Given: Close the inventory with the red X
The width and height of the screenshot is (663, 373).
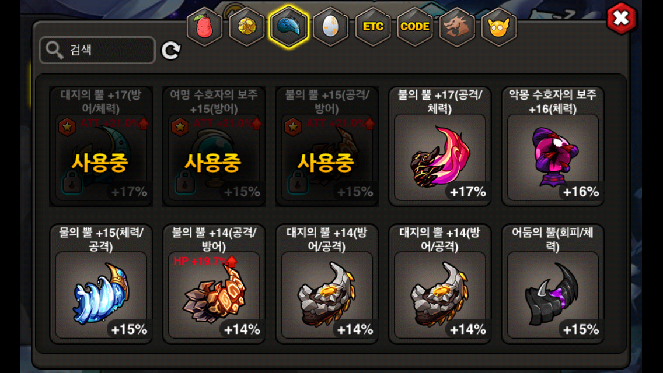Looking at the screenshot, I should click(x=621, y=18).
